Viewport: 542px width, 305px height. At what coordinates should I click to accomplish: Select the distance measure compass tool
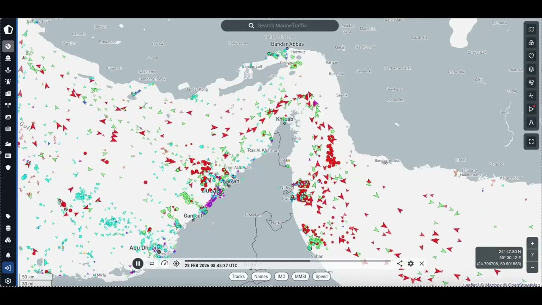(x=531, y=122)
